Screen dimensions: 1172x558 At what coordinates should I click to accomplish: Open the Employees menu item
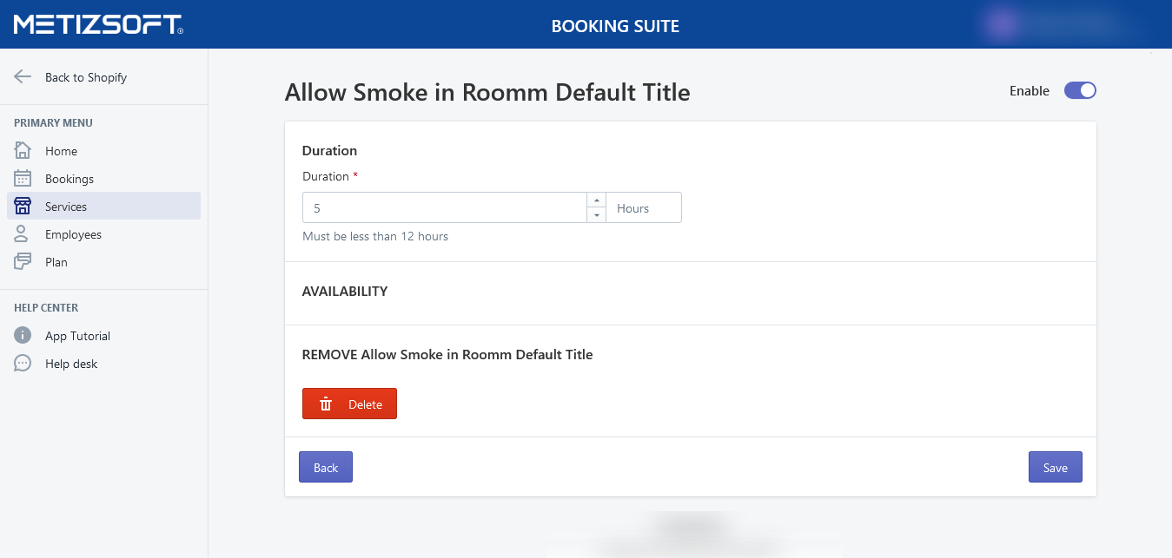tap(73, 234)
